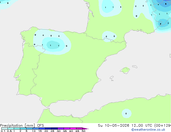Pick the 15–20 mm legend color swatch
Image resolution: width=171 pixels, height=132 pixels.
[42, 128]
